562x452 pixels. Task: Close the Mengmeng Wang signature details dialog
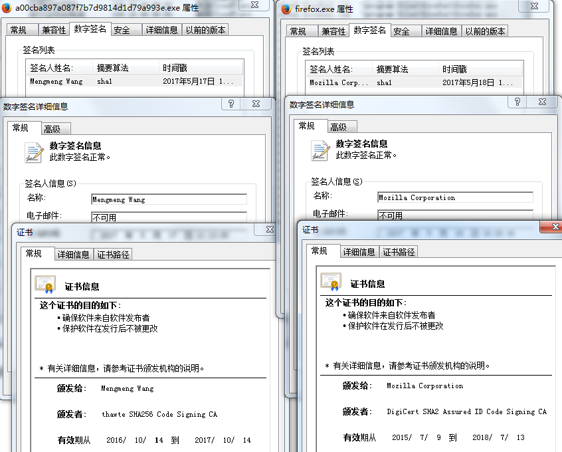click(256, 104)
